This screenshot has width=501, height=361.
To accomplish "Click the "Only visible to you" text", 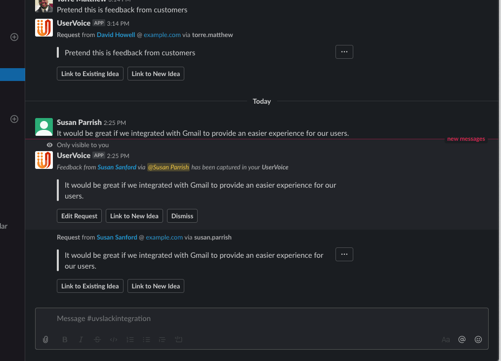I will tap(83, 145).
